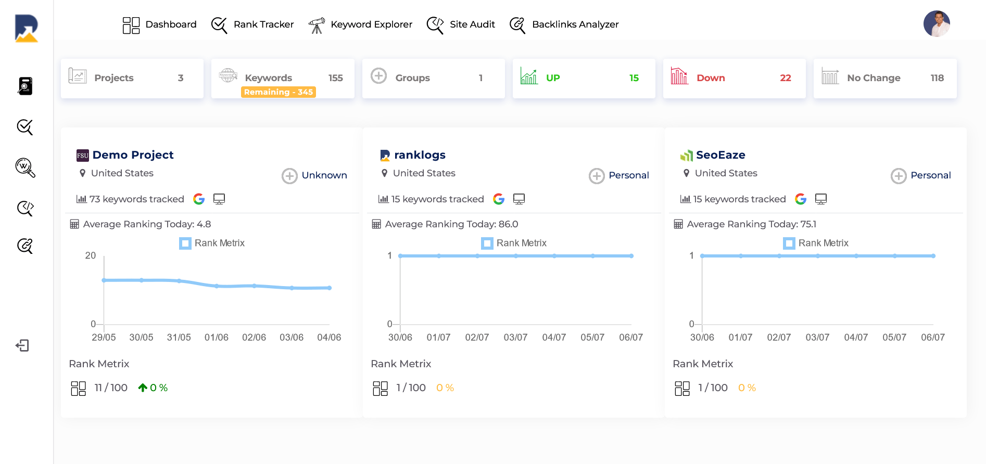Open the Rank Tracker menu item
986x464 pixels.
(263, 24)
